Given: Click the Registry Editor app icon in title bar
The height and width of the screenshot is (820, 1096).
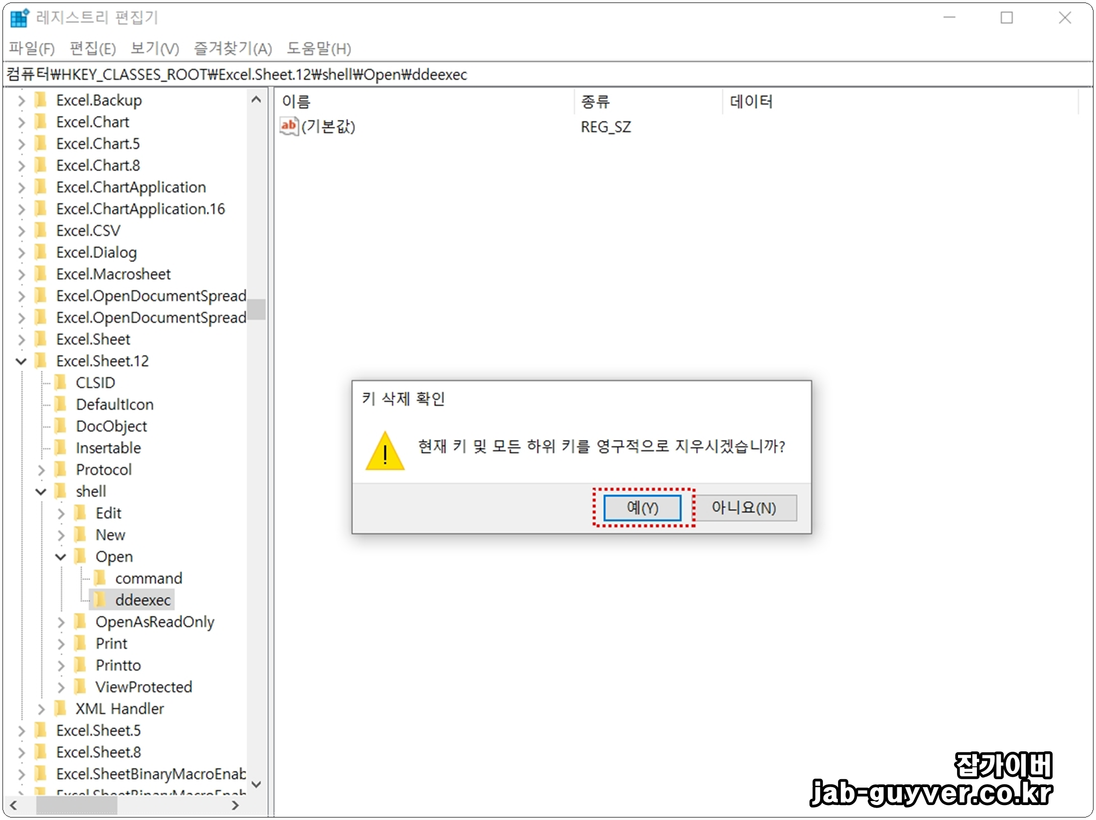Looking at the screenshot, I should pos(20,18).
